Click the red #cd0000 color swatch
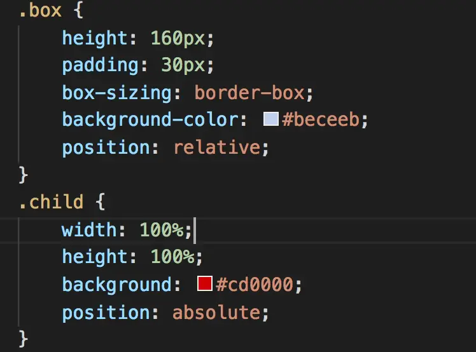 tap(204, 284)
